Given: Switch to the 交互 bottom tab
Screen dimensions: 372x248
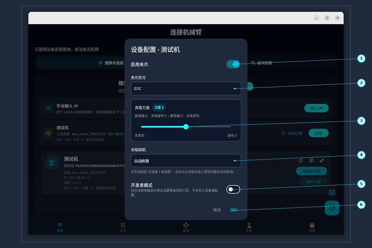Looking at the screenshot, I should click(x=249, y=227).
